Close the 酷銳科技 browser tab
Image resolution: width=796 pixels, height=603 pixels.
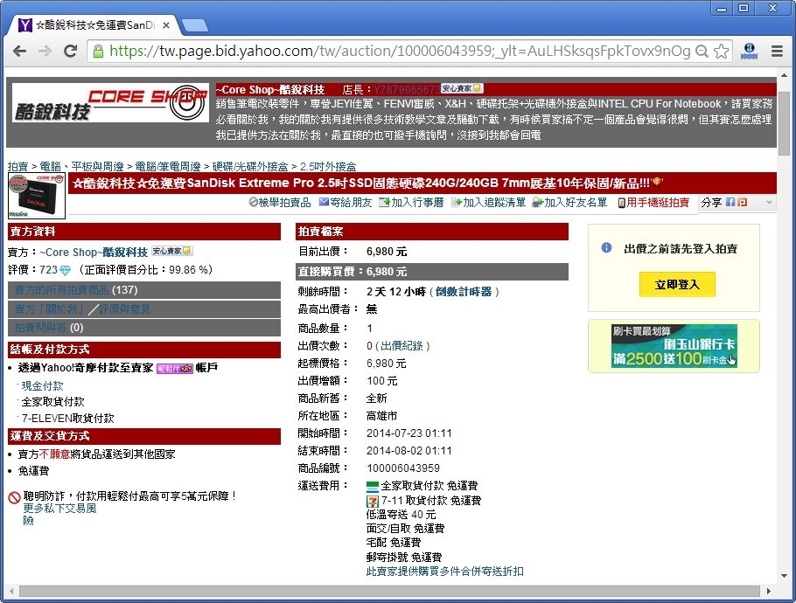coord(166,24)
